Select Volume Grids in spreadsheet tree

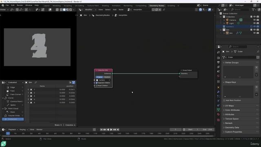pos(14,116)
